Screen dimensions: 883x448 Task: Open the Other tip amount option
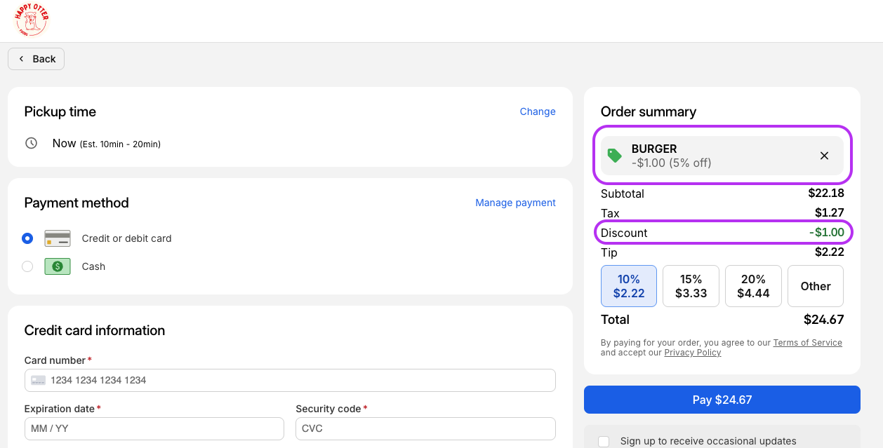pos(815,286)
